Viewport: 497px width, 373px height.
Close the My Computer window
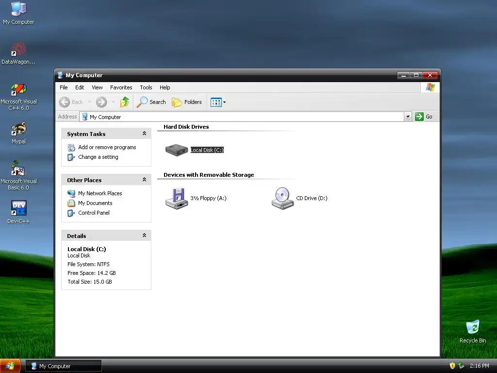430,75
